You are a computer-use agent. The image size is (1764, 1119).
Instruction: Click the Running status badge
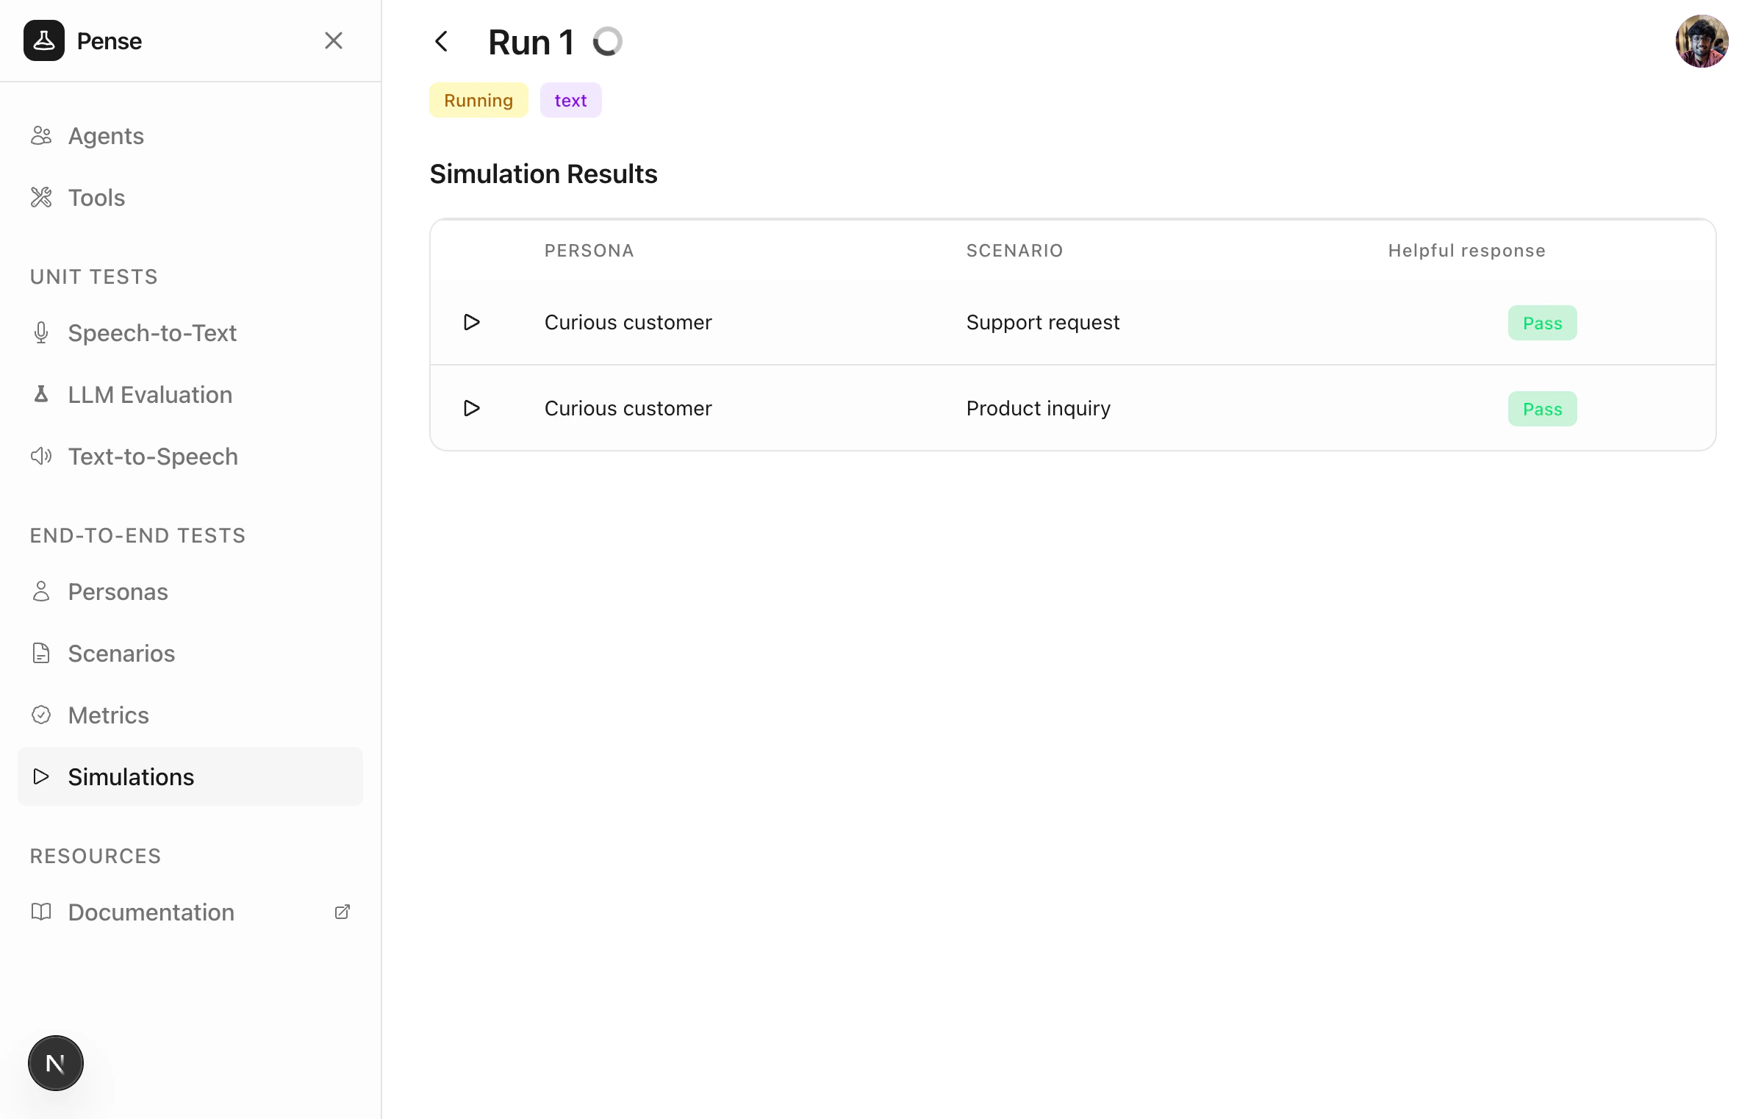[478, 101]
